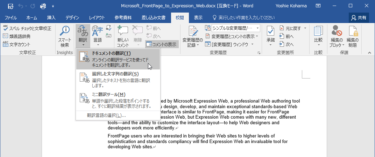Viewport: 375px width, 157px height.
Task: Click the 削除 comment delete button
Action: [137, 37]
